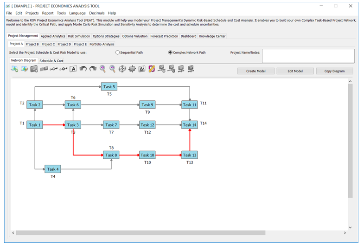Switch to the Options Strategies tab
Screen dimensions: 364x246
[x=106, y=36]
